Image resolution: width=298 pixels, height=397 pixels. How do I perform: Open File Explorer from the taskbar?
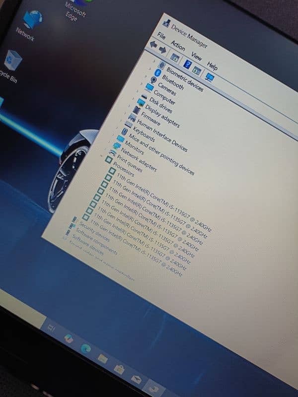102,358
